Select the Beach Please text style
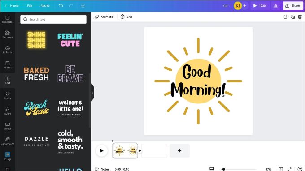Image resolution: width=305 pixels, height=171 pixels. pyautogui.click(x=36, y=108)
